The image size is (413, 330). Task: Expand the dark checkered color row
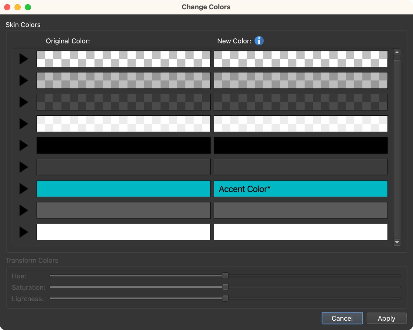click(23, 102)
